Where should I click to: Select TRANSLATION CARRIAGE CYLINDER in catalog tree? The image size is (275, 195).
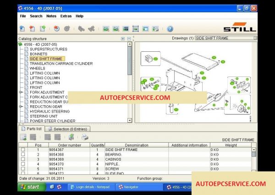pyautogui.click(x=61, y=64)
